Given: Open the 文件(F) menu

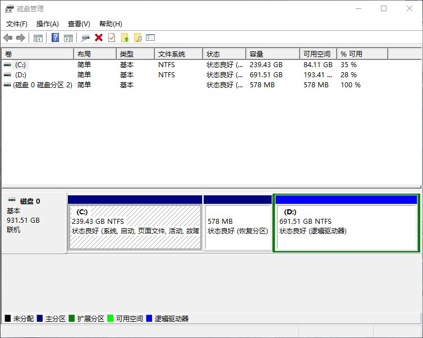Looking at the screenshot, I should pos(17,24).
